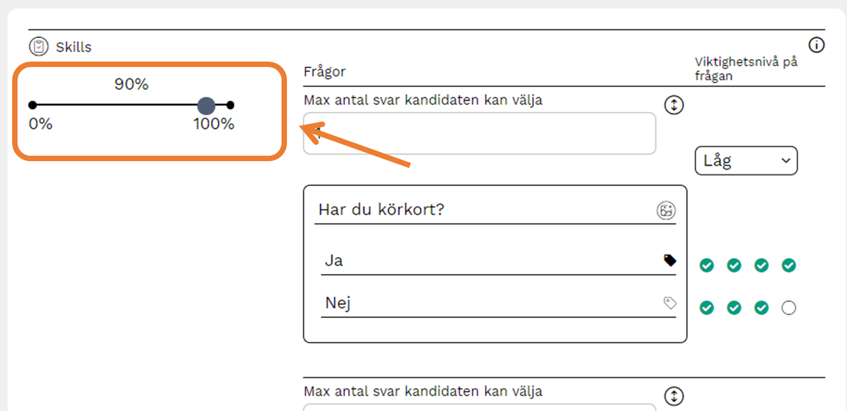This screenshot has width=847, height=411.
Task: Click the outlined tag icon on Nej answer
Action: 669,302
